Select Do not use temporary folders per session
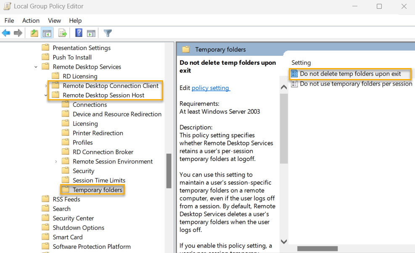This screenshot has width=415, height=253. (x=355, y=84)
